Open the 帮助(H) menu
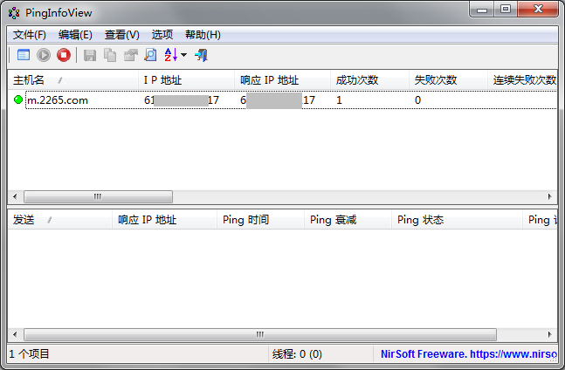565x370 pixels. (203, 35)
